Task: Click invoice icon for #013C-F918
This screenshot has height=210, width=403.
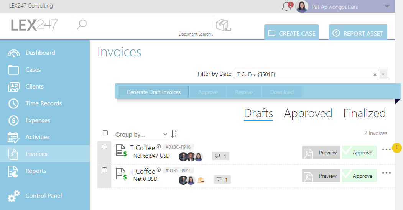Action: (x=121, y=151)
